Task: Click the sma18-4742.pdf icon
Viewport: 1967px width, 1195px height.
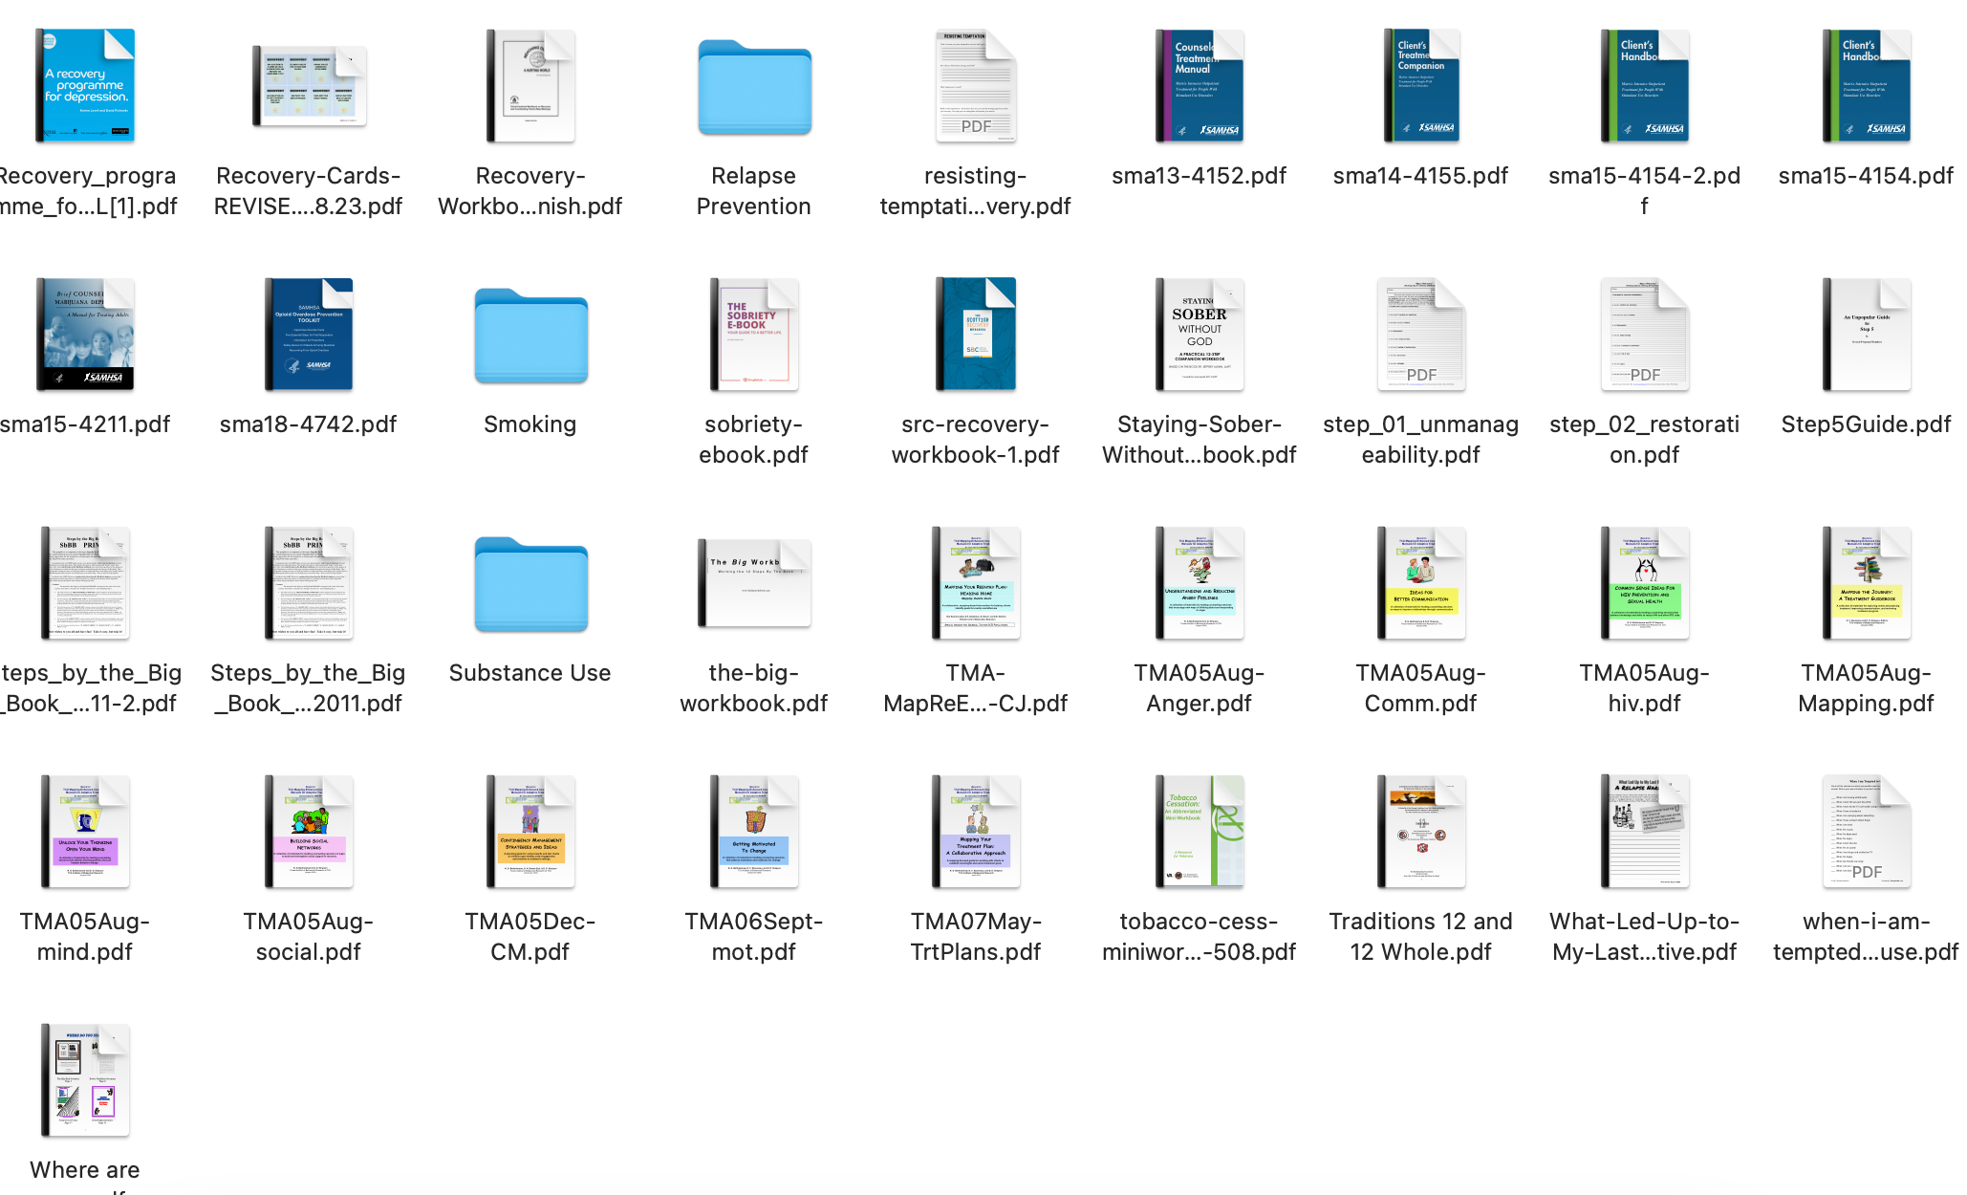Action: coord(308,336)
